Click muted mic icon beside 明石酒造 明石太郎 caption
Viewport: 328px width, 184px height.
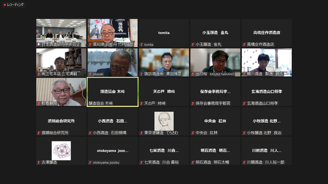click(193, 163)
